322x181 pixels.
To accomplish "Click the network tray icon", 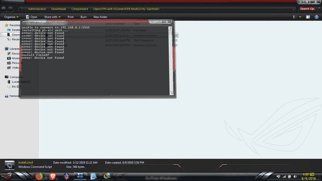I will point(278,177).
